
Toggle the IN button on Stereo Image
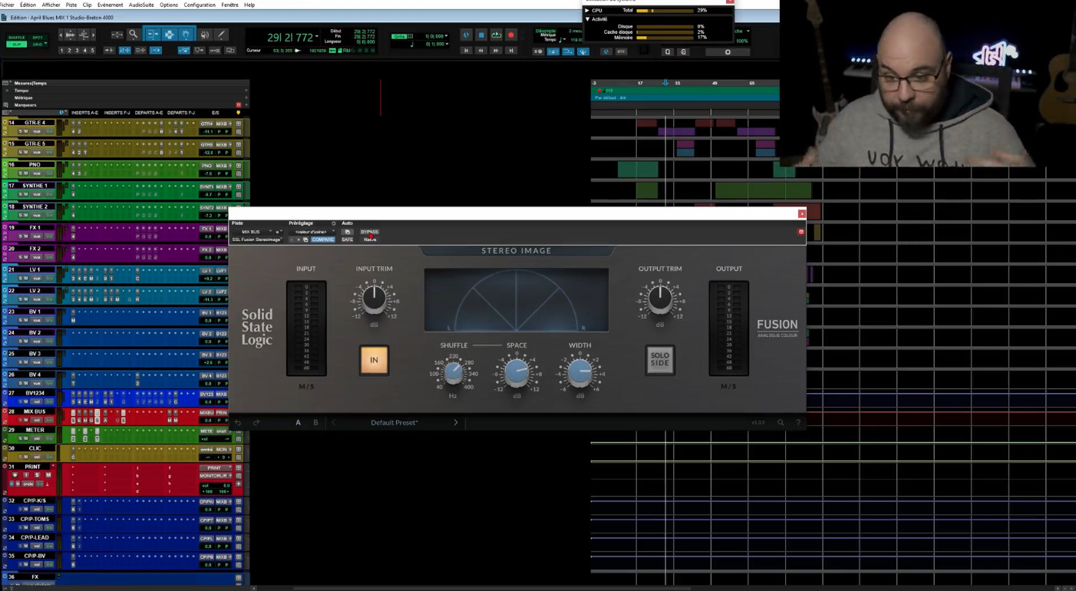(374, 360)
